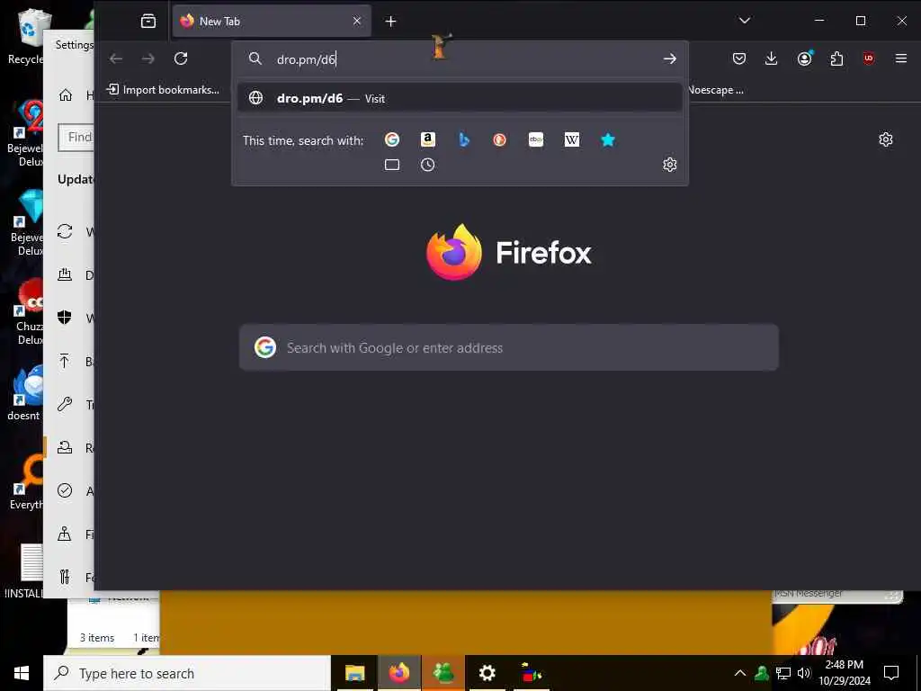The width and height of the screenshot is (921, 691).
Task: Select the doesnt desktop shortcut
Action: [x=24, y=394]
